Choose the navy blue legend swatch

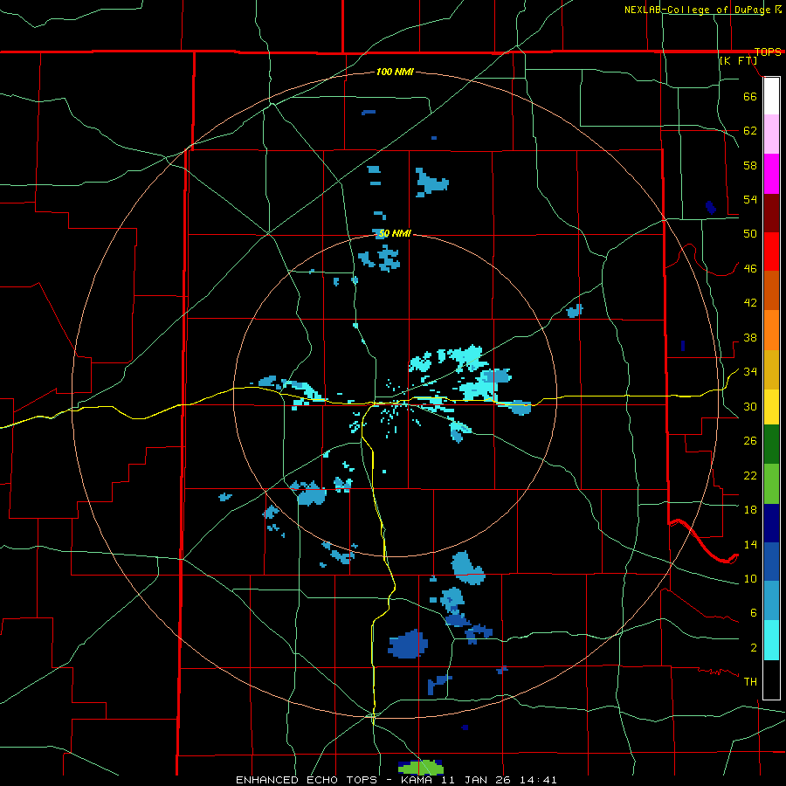[x=771, y=523]
